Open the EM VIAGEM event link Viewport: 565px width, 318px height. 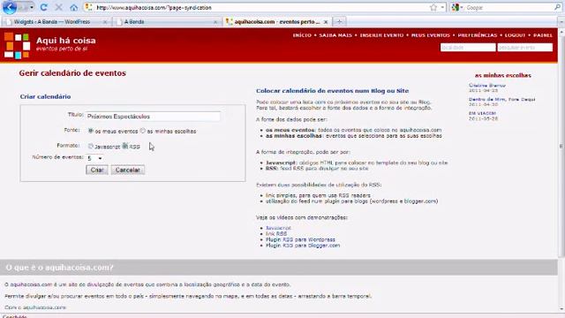[482, 113]
